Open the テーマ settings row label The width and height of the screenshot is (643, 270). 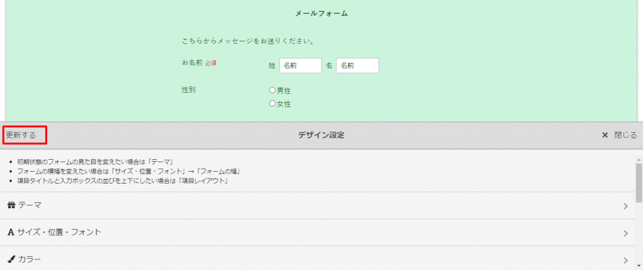coord(30,205)
